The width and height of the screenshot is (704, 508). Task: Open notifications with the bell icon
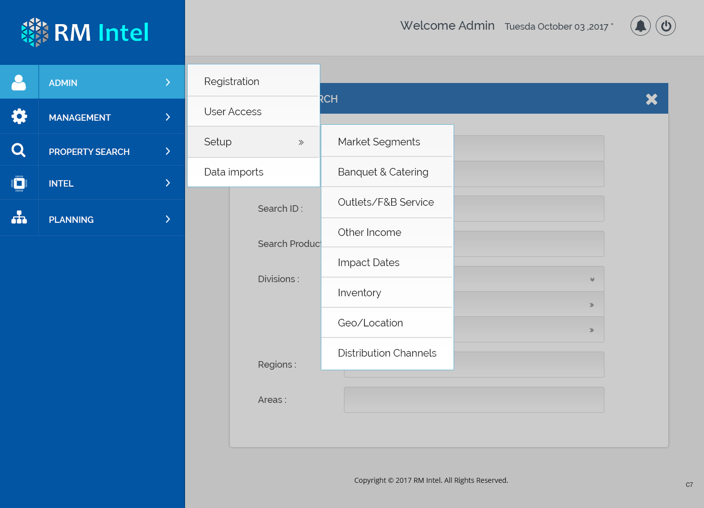point(640,26)
